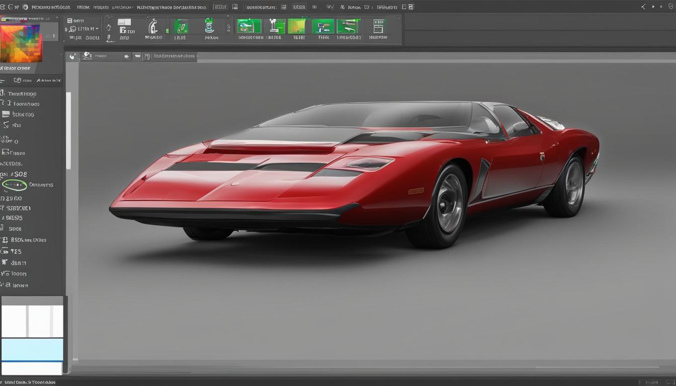This screenshot has width=676, height=386.
Task: Click the list document icon at the ribbon's right end
Action: coord(378,26)
